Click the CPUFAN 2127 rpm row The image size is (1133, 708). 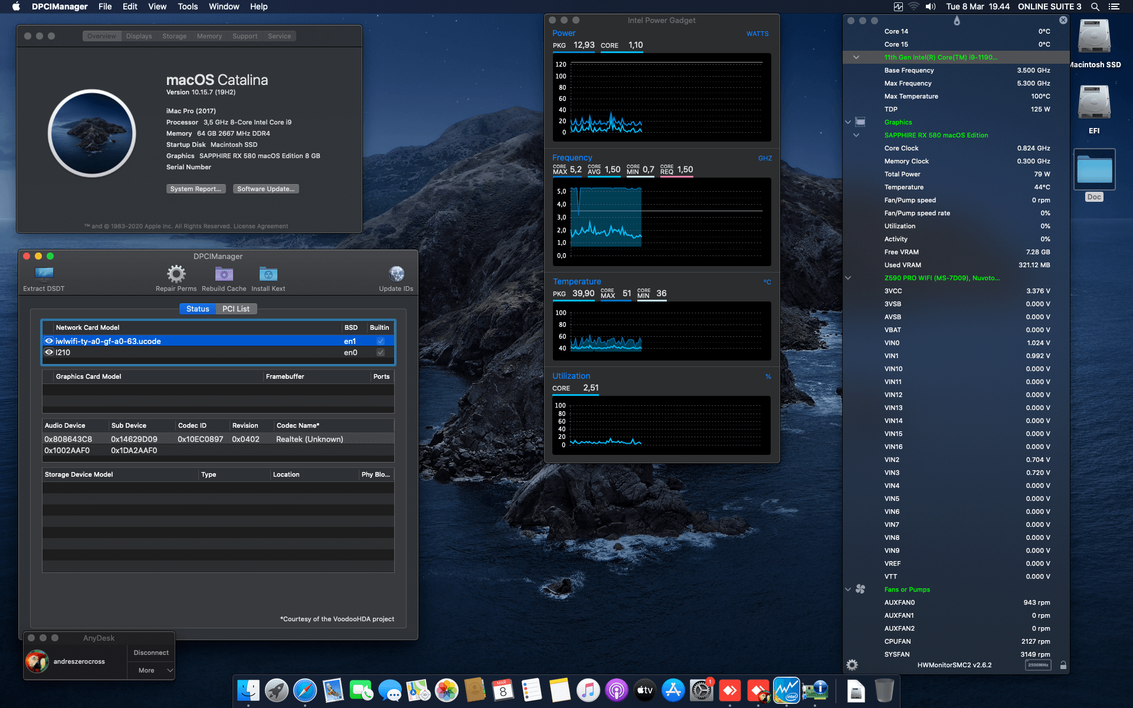click(956, 641)
